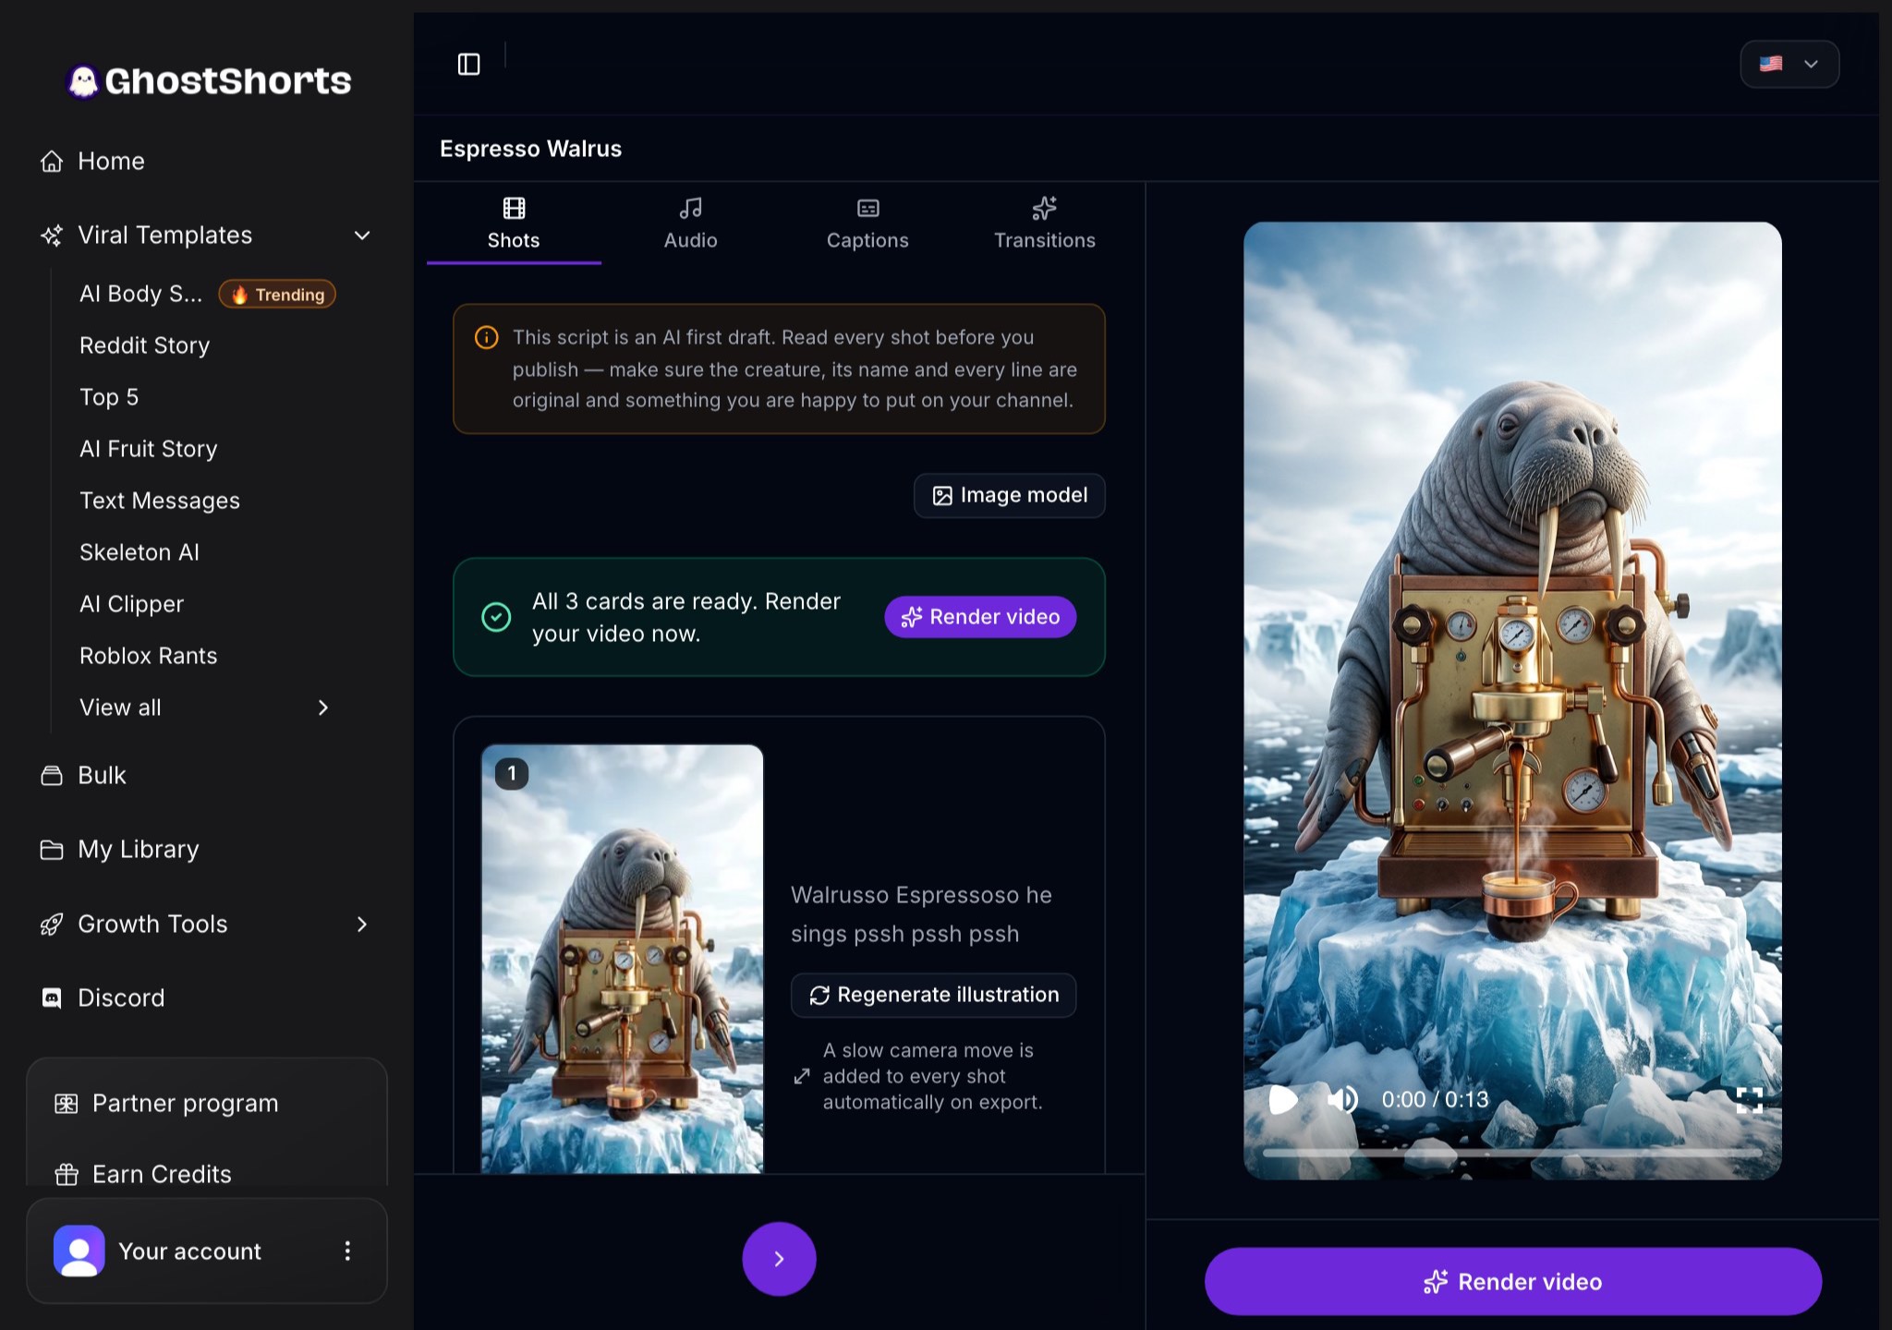1892x1330 pixels.
Task: Select Roblox Rants template
Action: pos(149,656)
